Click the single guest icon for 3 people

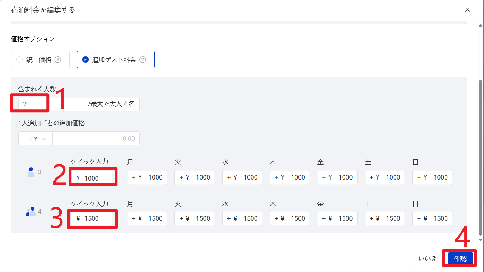click(31, 172)
